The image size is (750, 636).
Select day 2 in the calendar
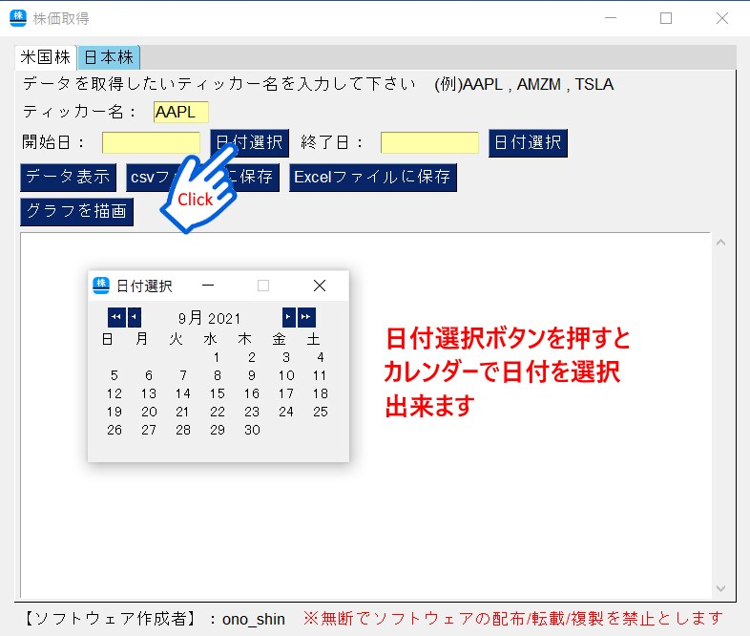pos(252,357)
